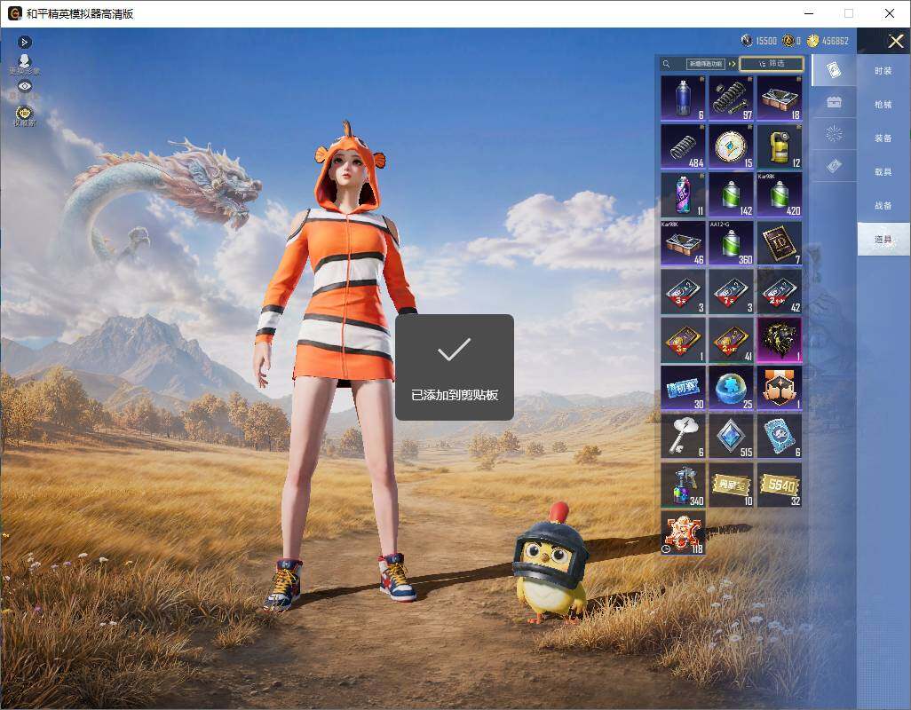Select the green spray can counted 142
Viewport: 911px width, 710px height.
(732, 195)
